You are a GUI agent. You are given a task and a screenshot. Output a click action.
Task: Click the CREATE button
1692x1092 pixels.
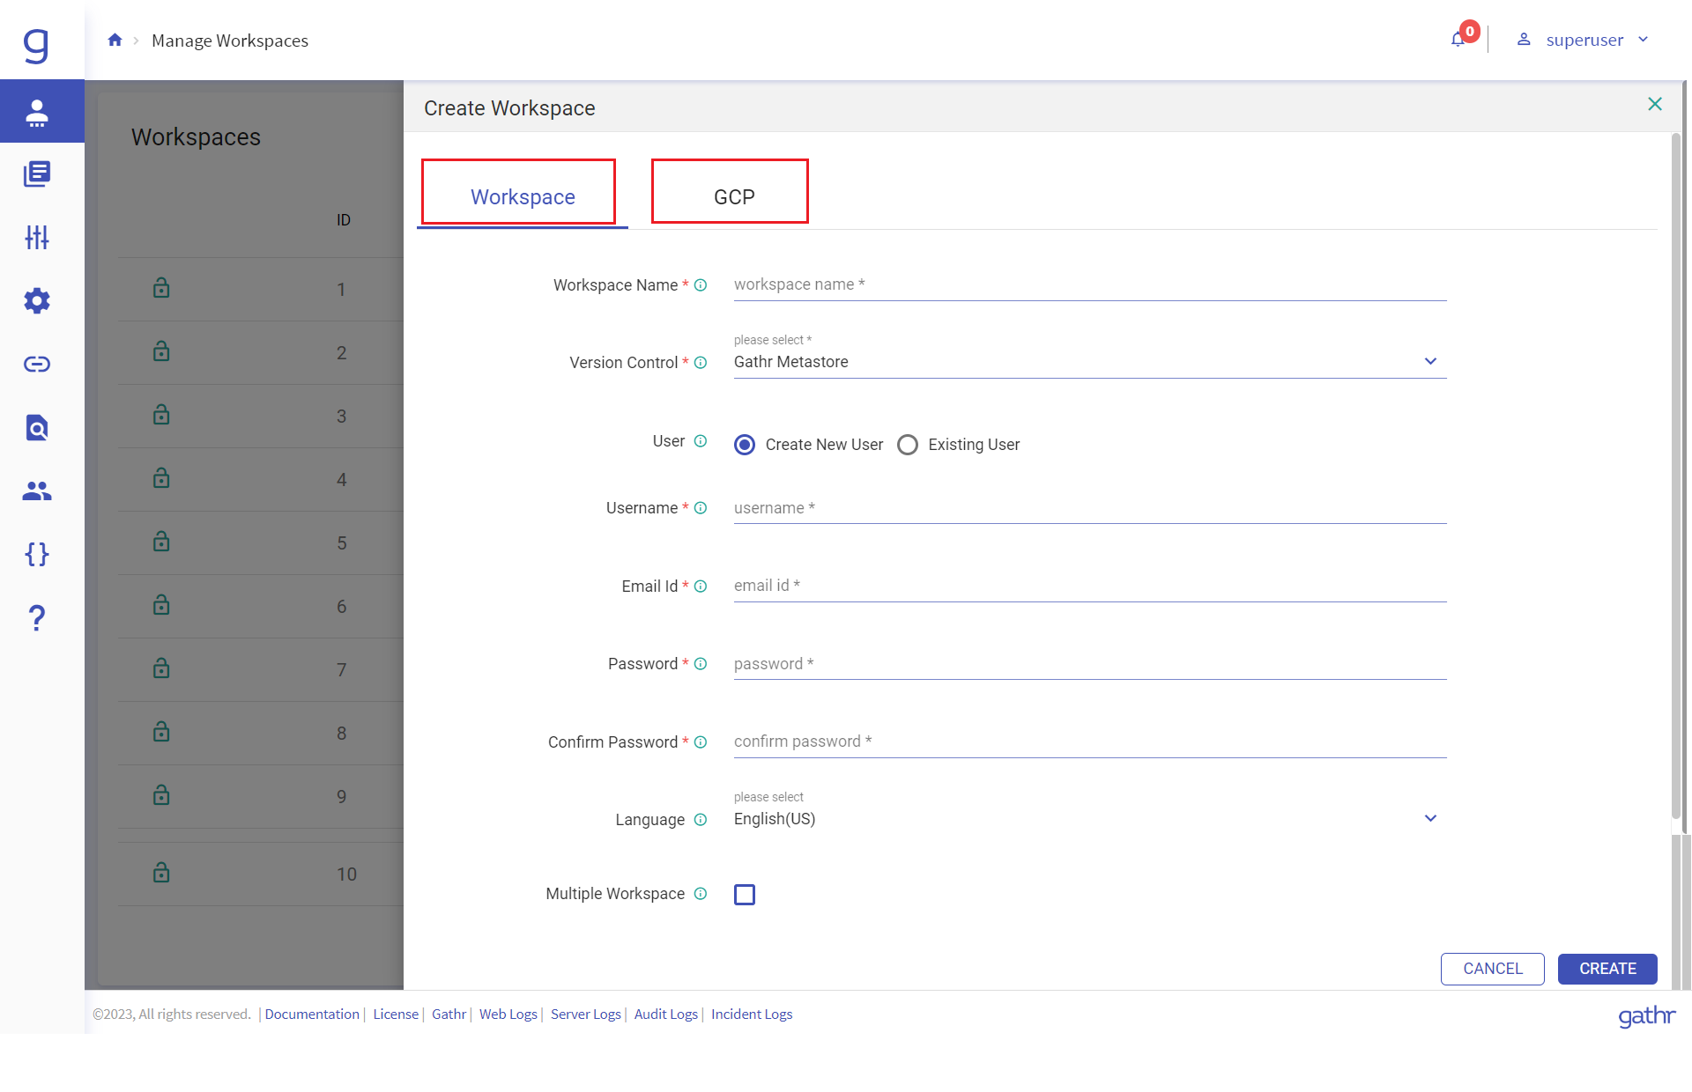click(1607, 969)
